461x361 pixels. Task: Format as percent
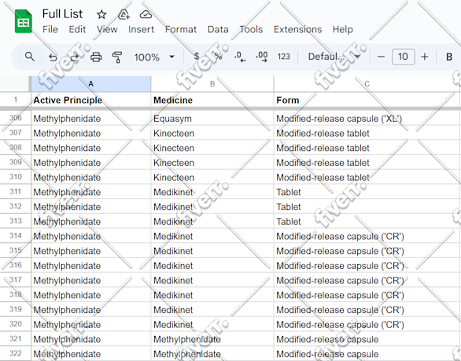coord(218,56)
